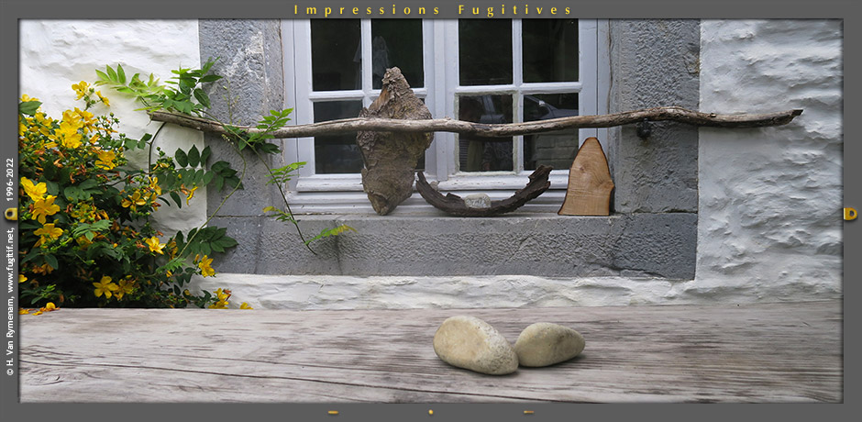The height and width of the screenshot is (422, 862).
Task: Click the triangular wooden block on the sill
Action: [586, 180]
